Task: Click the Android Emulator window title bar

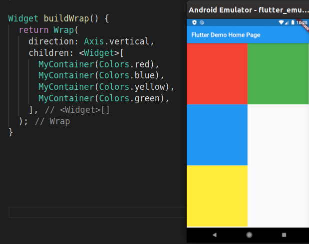Action: coord(248,10)
